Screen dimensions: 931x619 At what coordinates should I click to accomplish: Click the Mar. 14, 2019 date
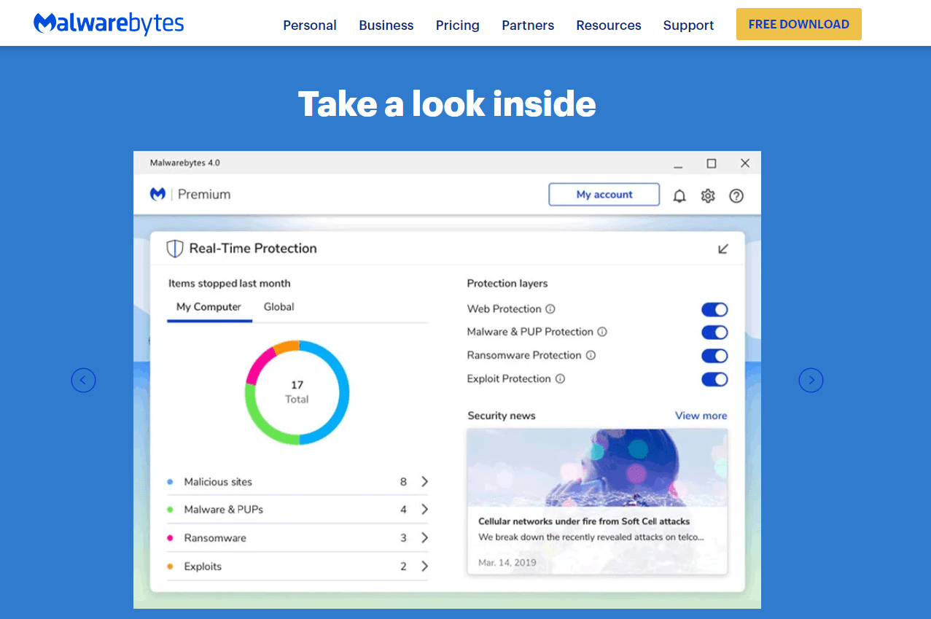(507, 563)
